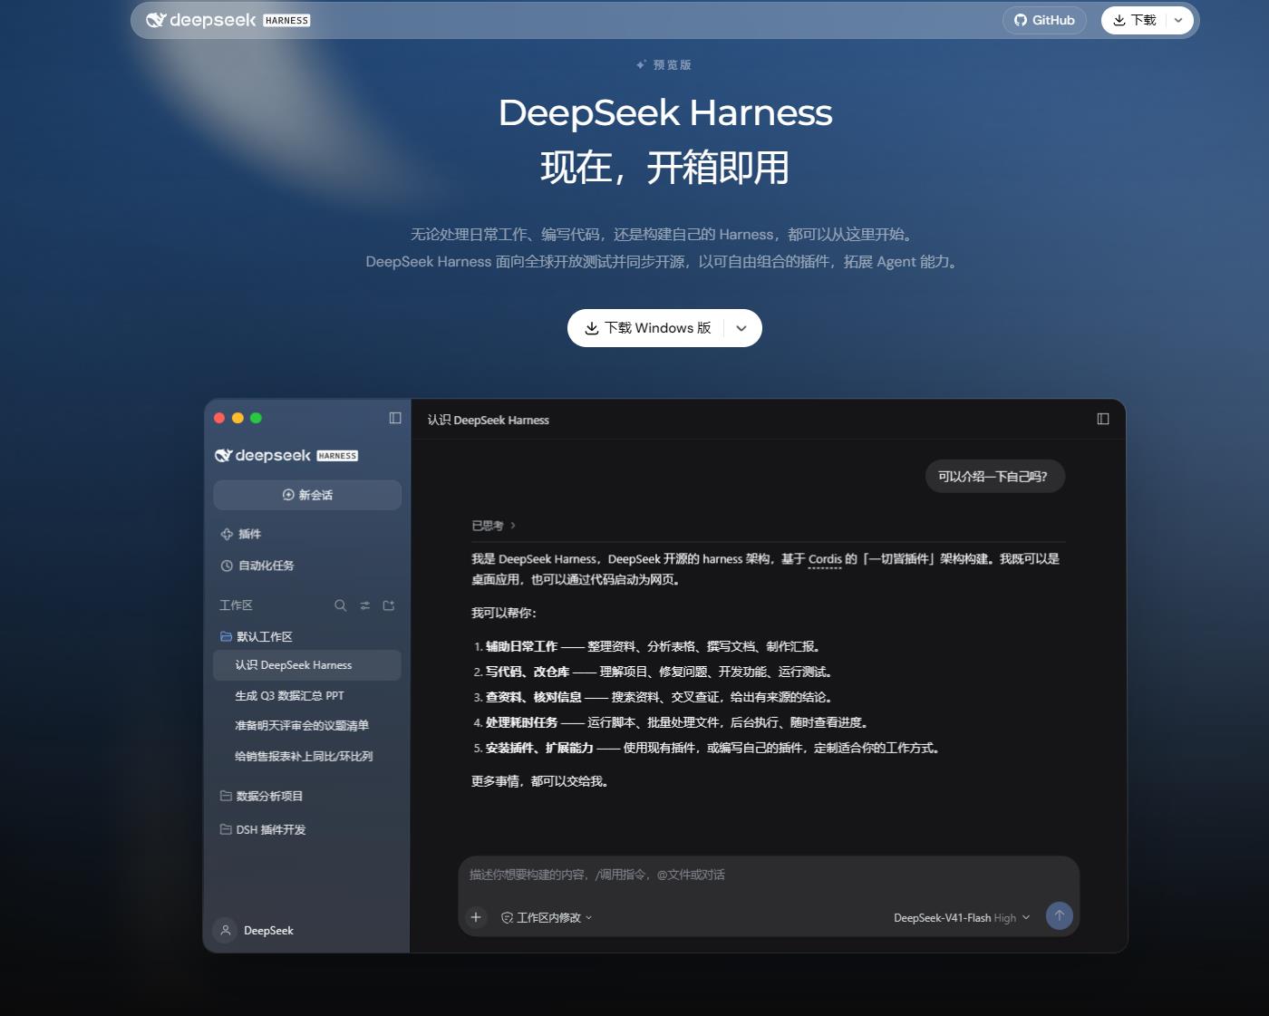Toggle the left sidebar panel icon
Viewport: 1269px width, 1016px height.
click(x=395, y=418)
